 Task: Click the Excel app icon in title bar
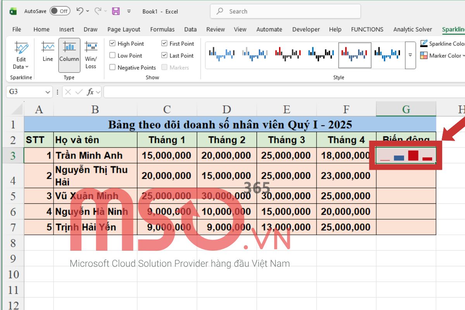[13, 11]
